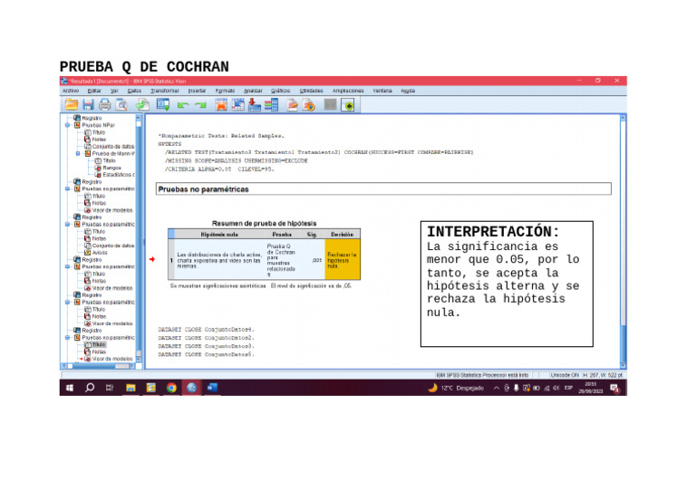This screenshot has height=492, width=696.
Task: Select the last Visor de modelos item
Action: coord(111,359)
